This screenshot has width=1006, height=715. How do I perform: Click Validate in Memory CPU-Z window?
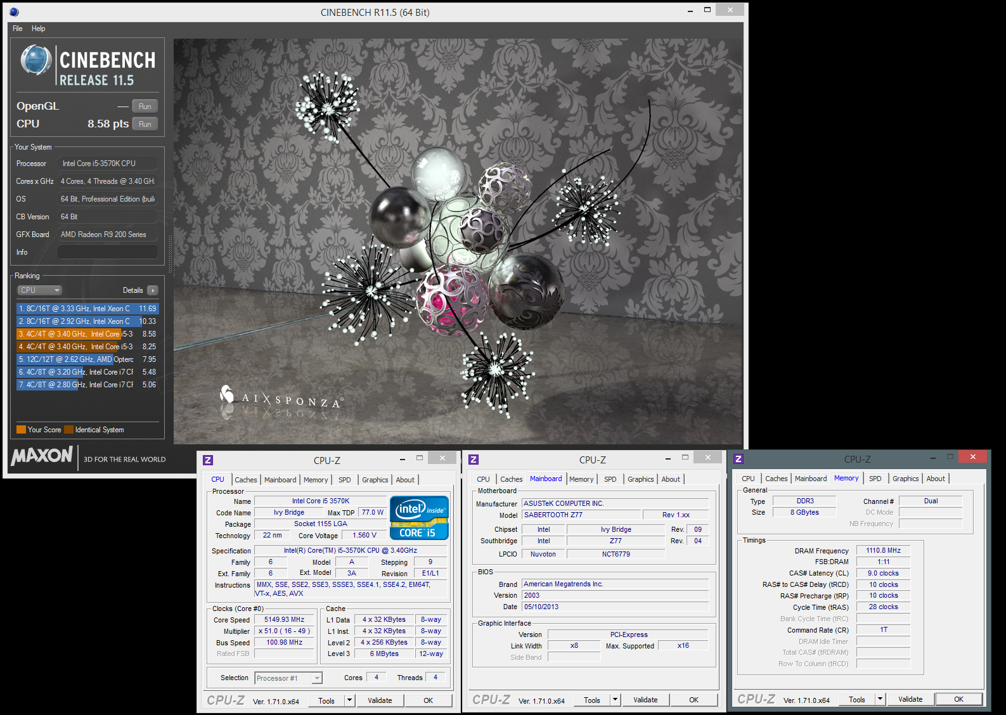pos(910,699)
